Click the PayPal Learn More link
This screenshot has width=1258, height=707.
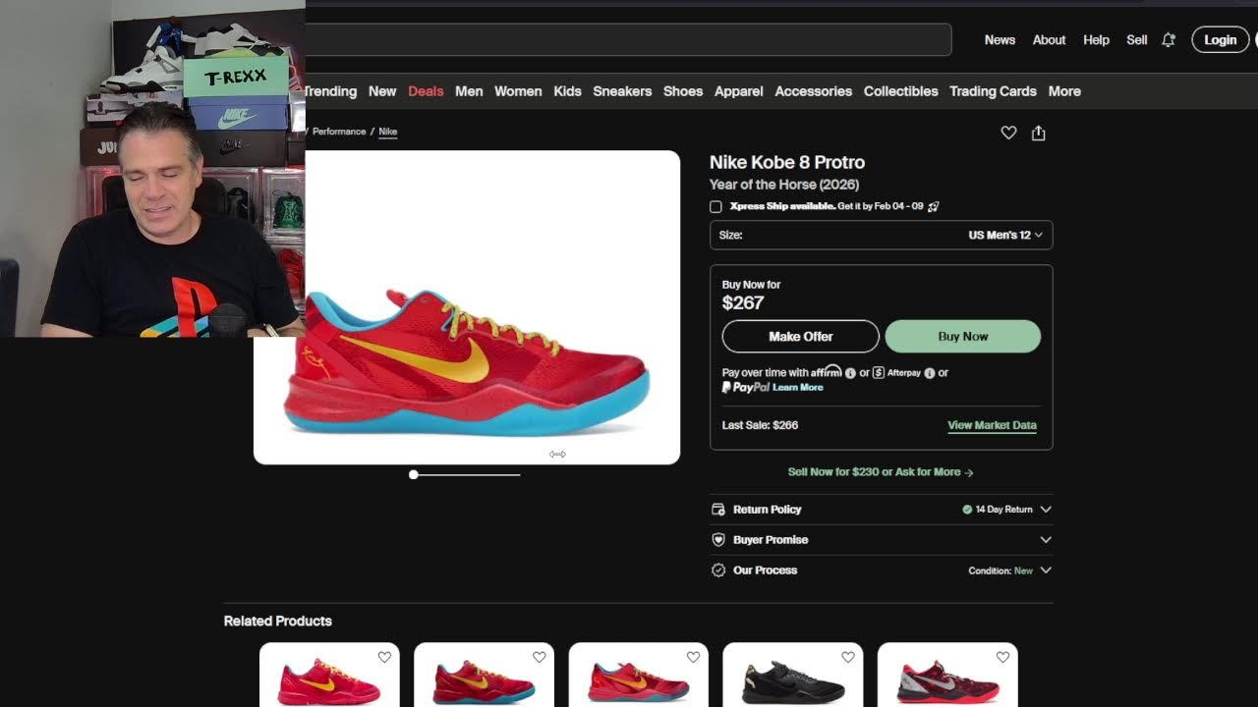pos(798,388)
